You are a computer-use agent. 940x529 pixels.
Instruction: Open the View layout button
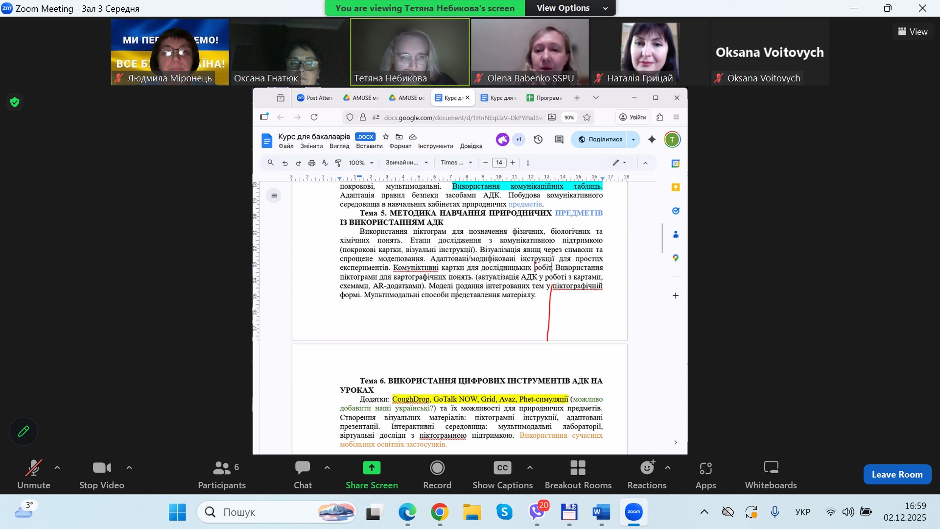pyautogui.click(x=913, y=31)
